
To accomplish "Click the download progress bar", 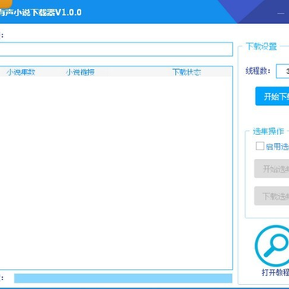I will 123,279.
